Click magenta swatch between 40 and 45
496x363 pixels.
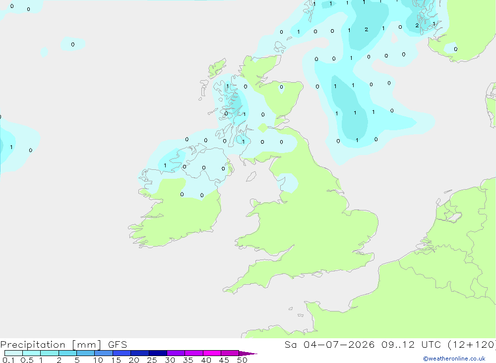pos(212,353)
